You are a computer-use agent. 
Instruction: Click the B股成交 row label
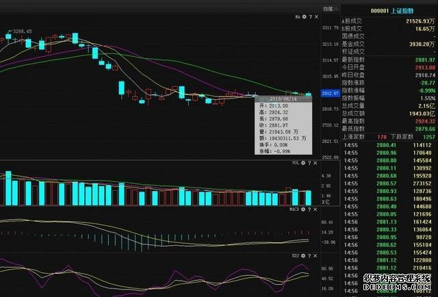352,29
